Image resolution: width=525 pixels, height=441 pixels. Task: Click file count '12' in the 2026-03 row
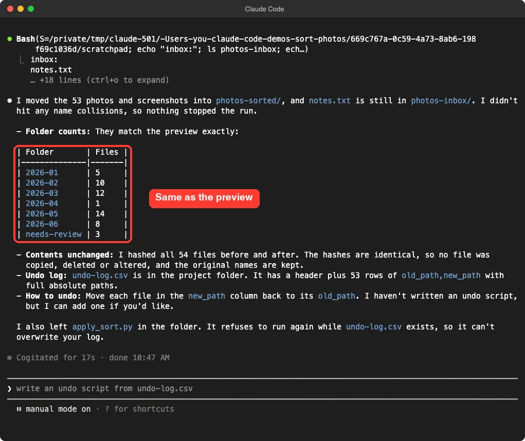click(x=100, y=193)
